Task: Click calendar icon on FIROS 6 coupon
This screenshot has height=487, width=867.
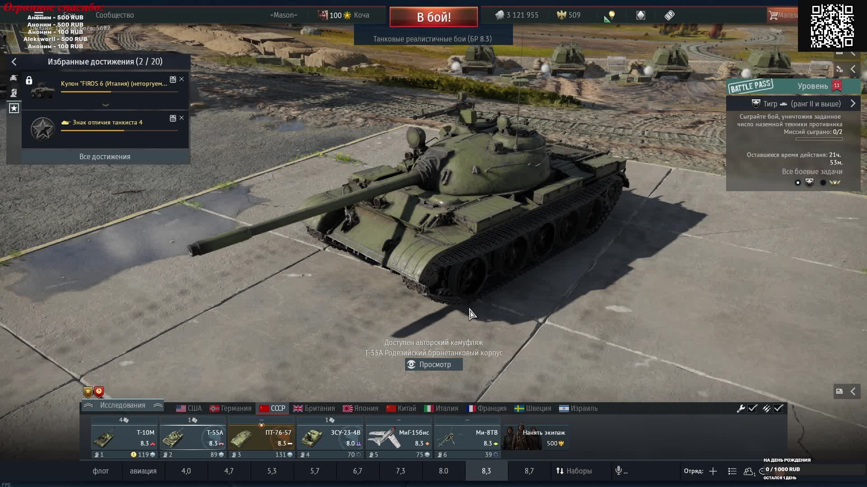Action: [172, 79]
